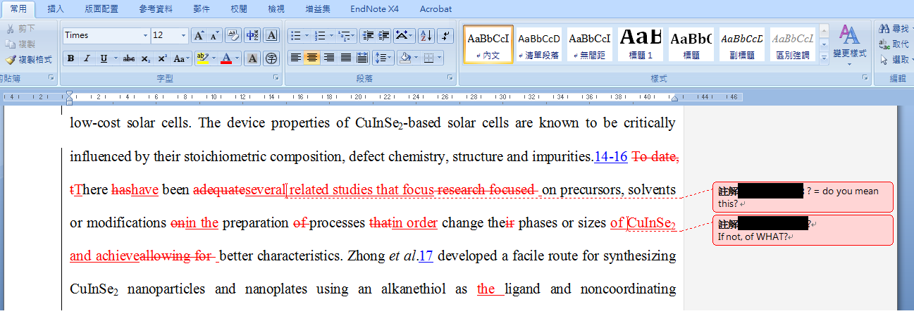The height and width of the screenshot is (328, 914).
Task: Click the justify alignment icon
Action: coord(345,58)
